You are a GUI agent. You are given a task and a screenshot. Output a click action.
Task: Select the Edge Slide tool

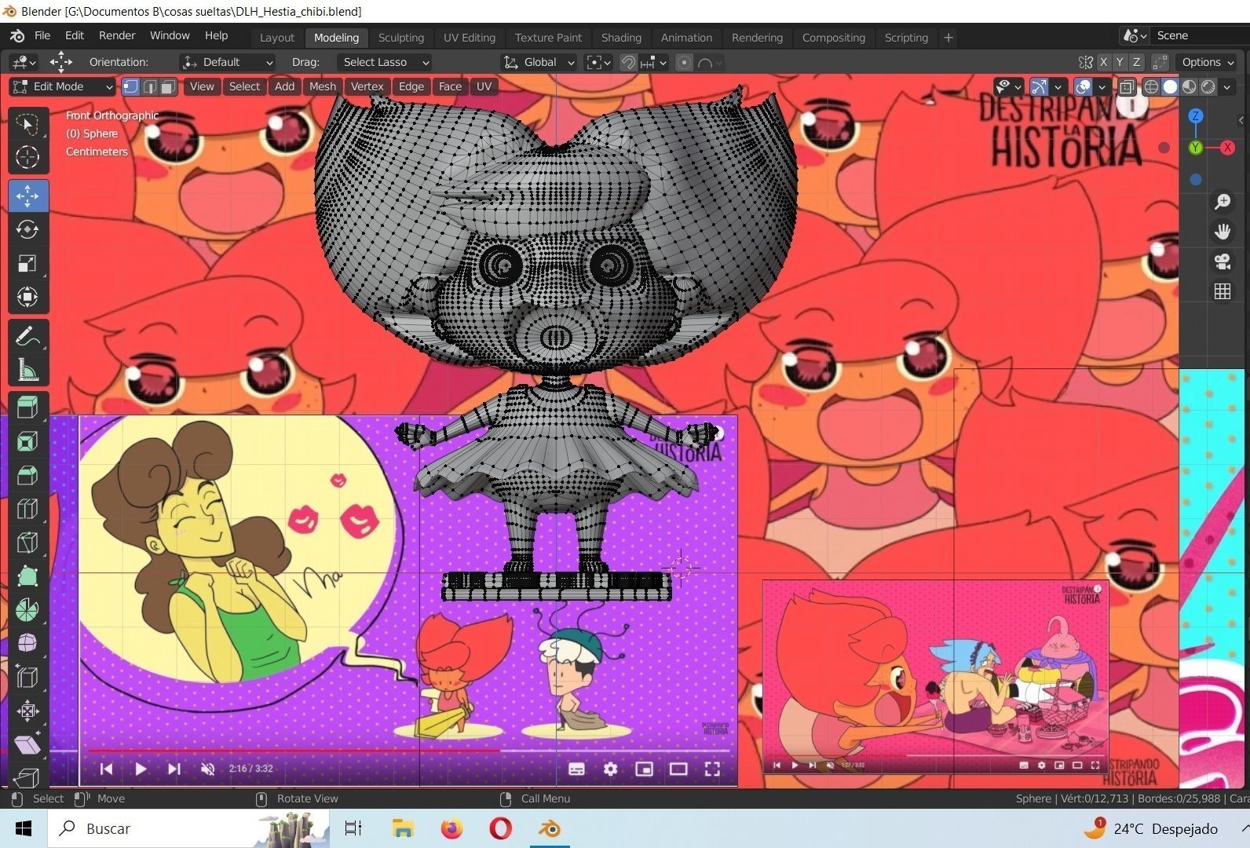[x=28, y=677]
